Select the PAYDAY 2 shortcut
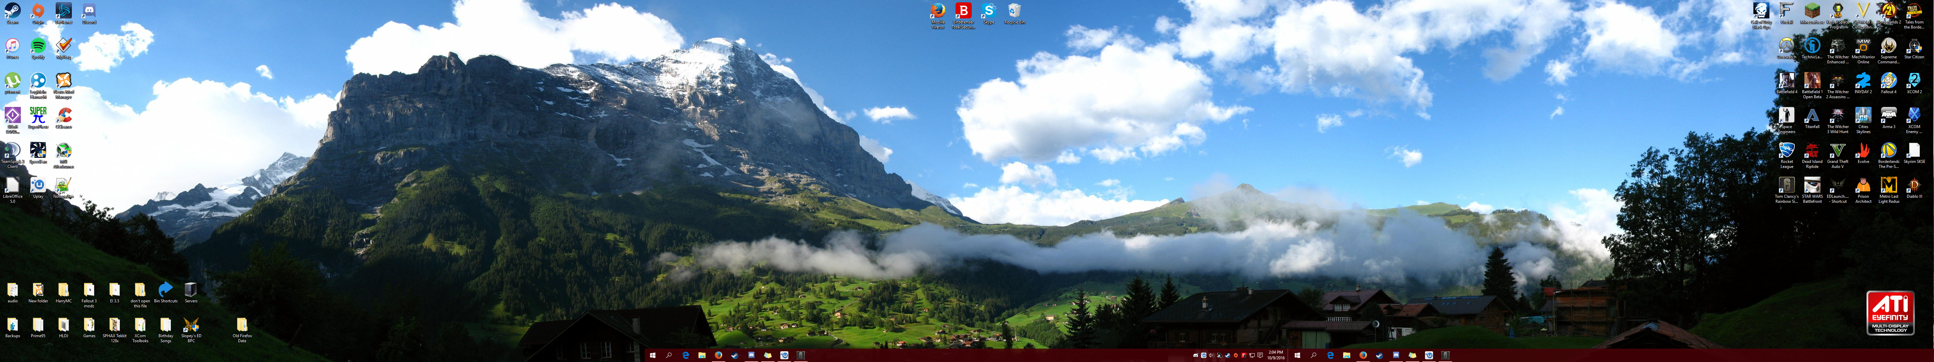The image size is (1934, 362). point(1863,82)
